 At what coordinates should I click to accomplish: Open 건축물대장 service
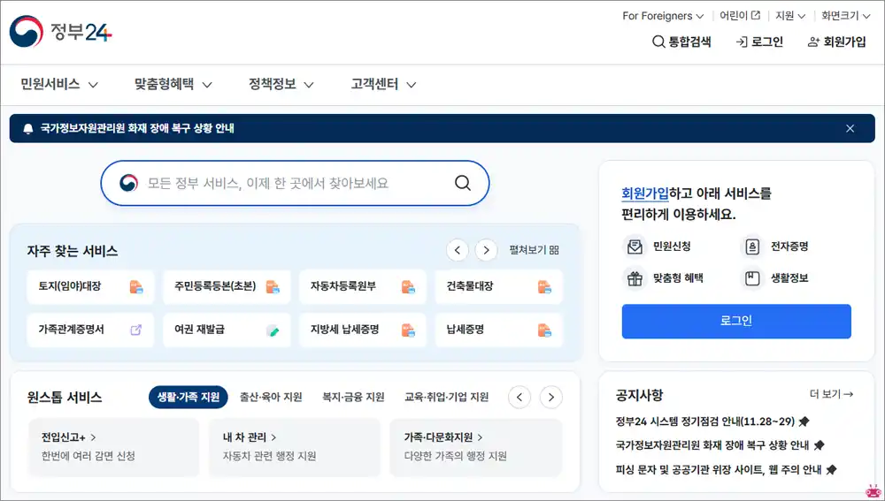(499, 286)
